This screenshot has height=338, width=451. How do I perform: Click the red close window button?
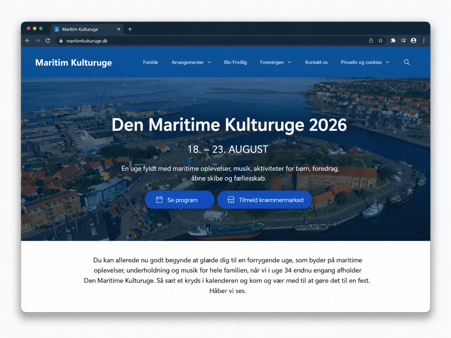click(x=29, y=28)
